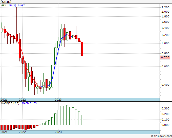172x138 pixels.
Task: Select the 0.800 price axis label
Action: tap(165, 54)
